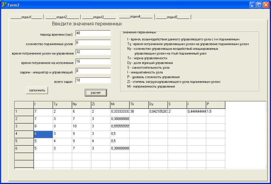Select the всего задач input field
Image resolution: width=271 pixels, height=184 pixels.
93,80
